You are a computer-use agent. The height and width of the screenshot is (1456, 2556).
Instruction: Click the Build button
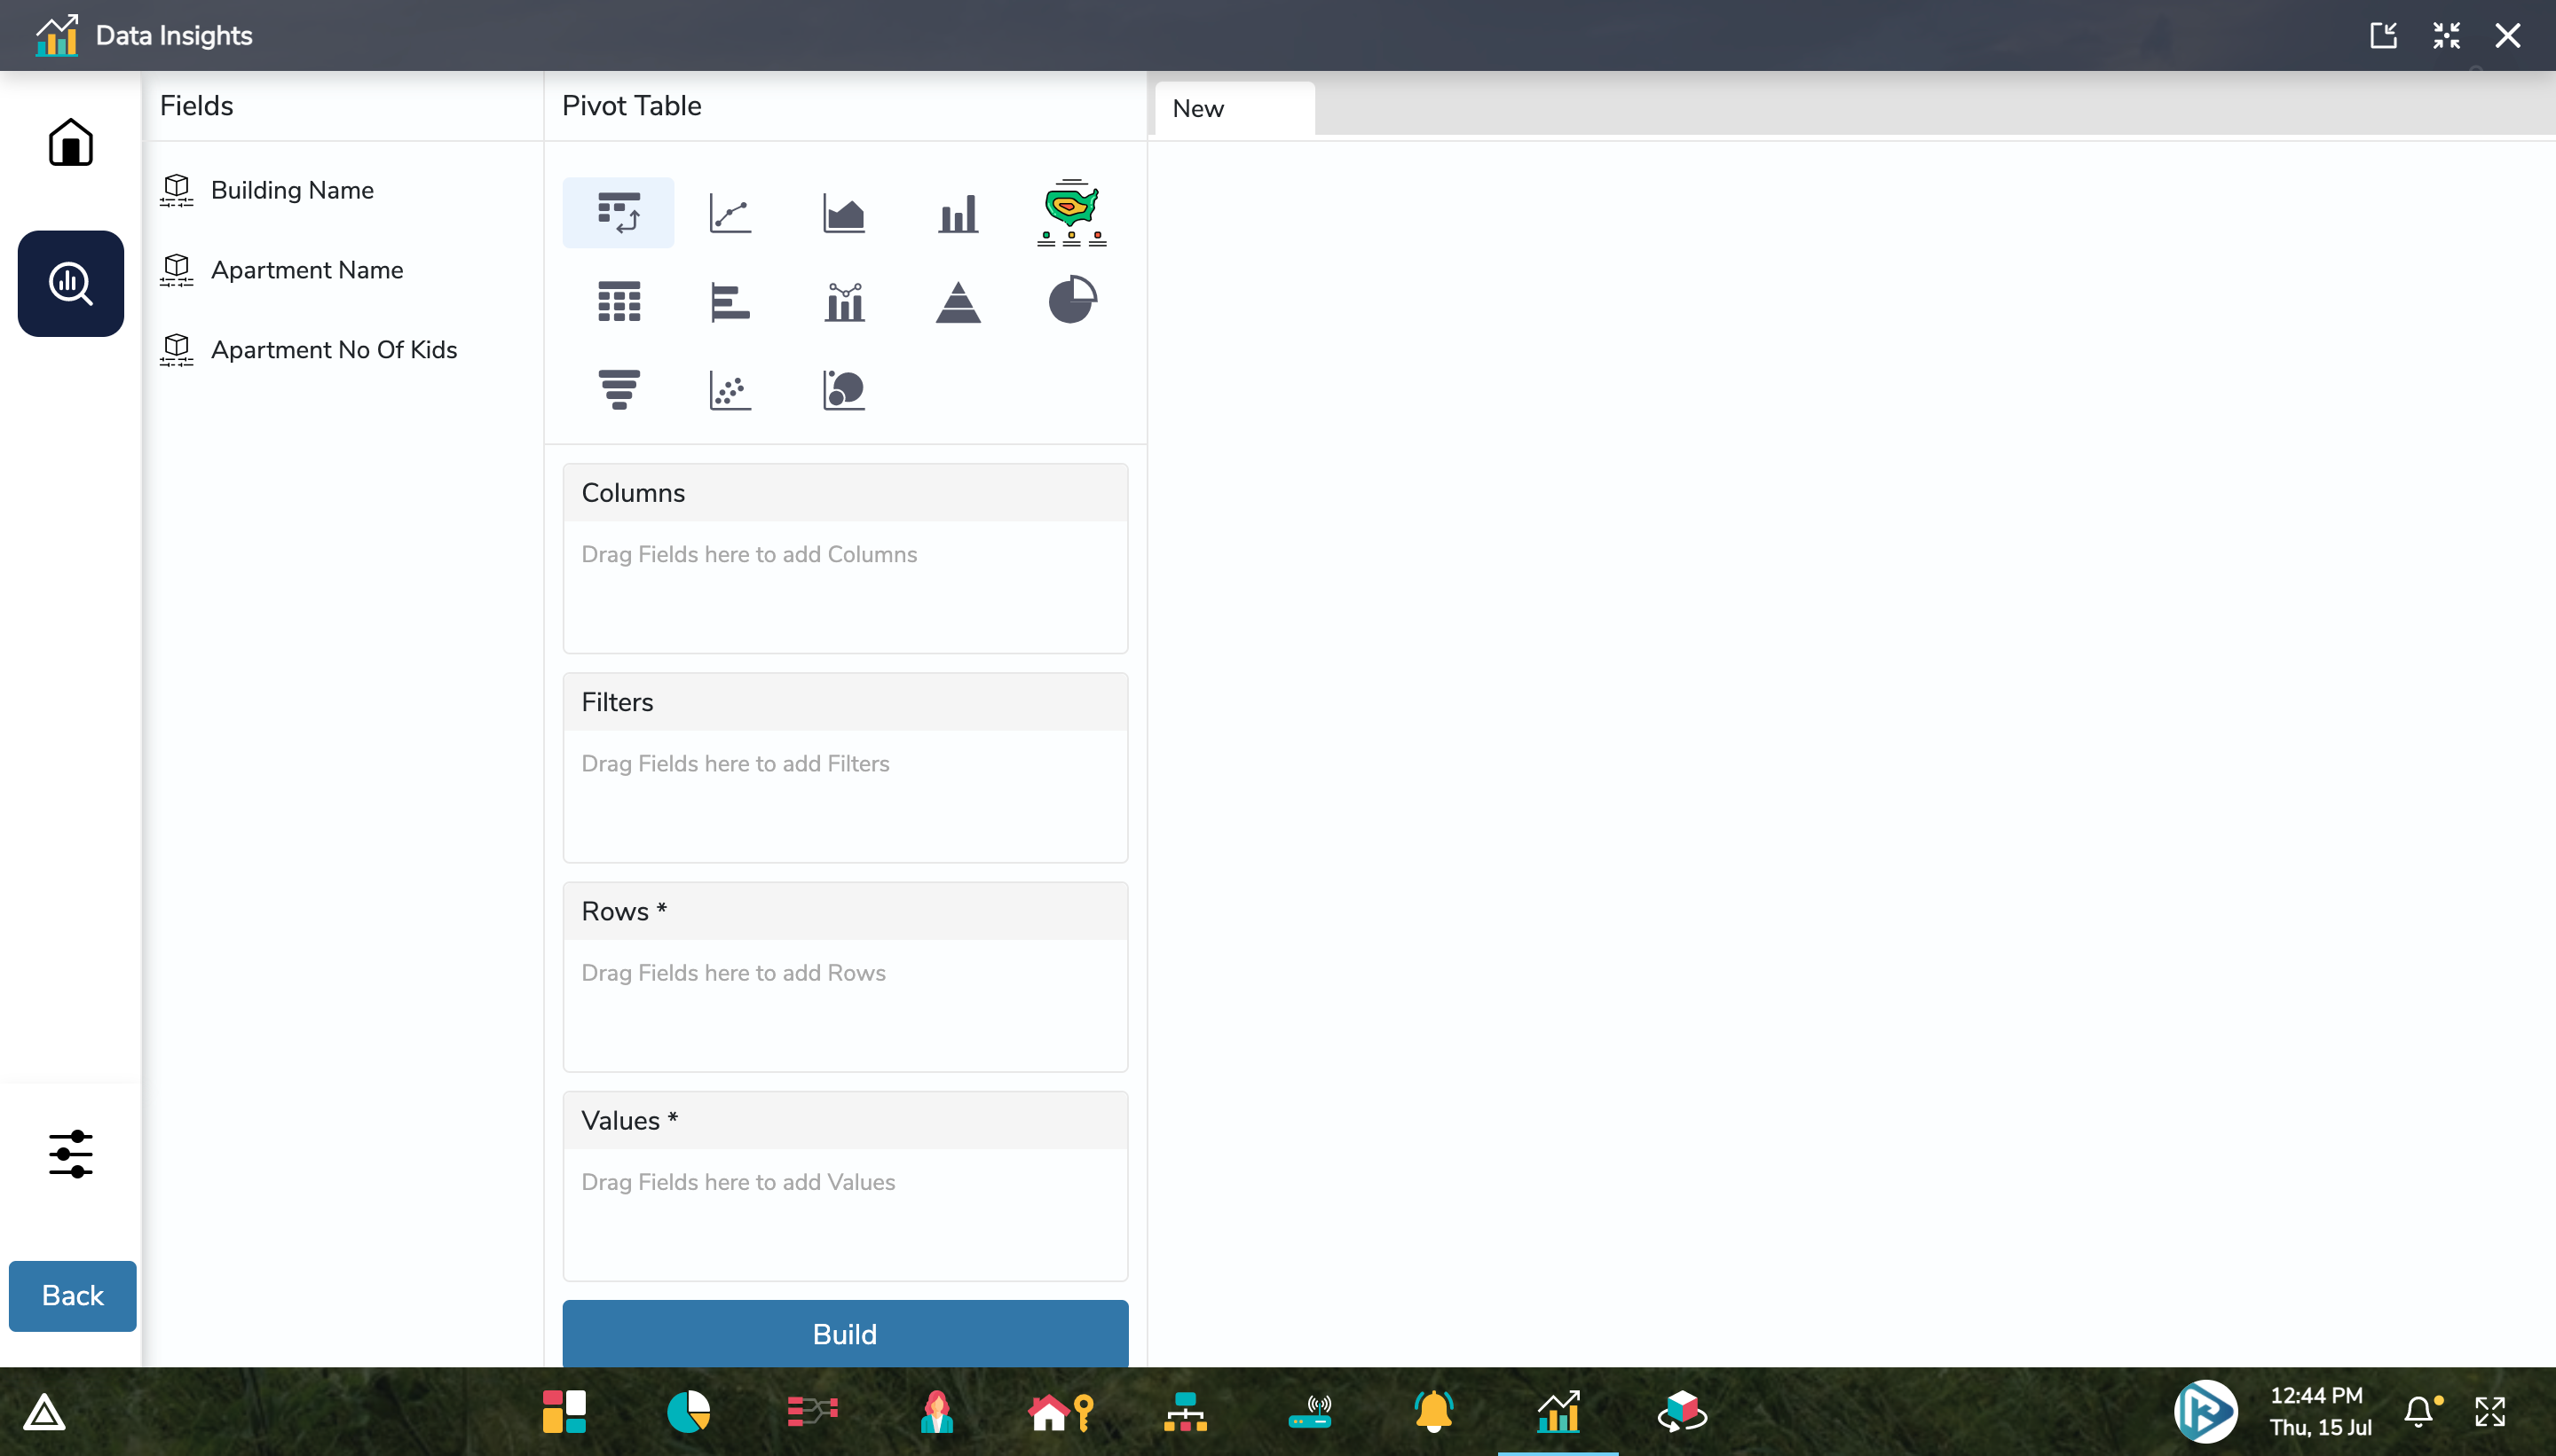(845, 1333)
